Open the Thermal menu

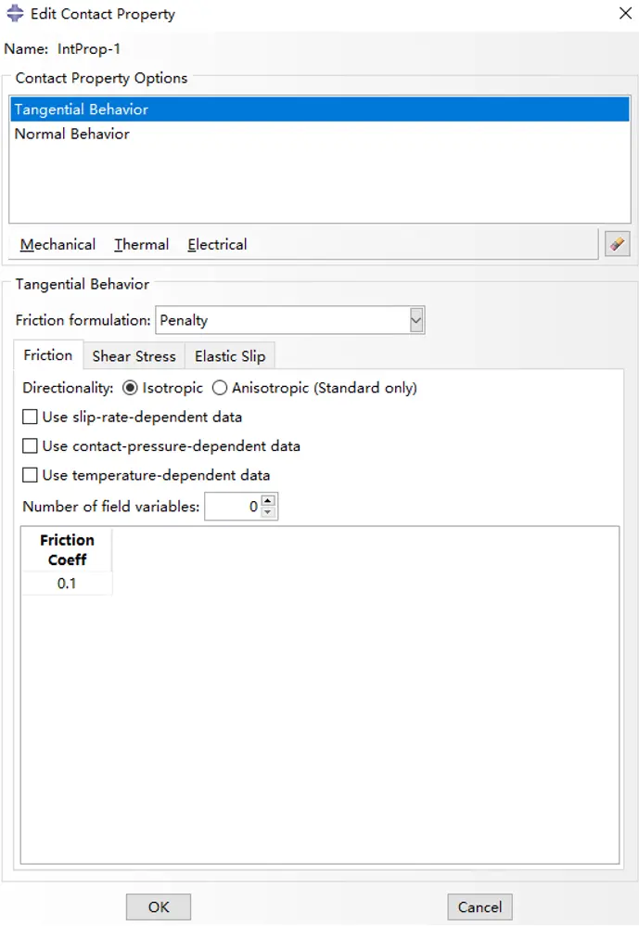point(142,245)
